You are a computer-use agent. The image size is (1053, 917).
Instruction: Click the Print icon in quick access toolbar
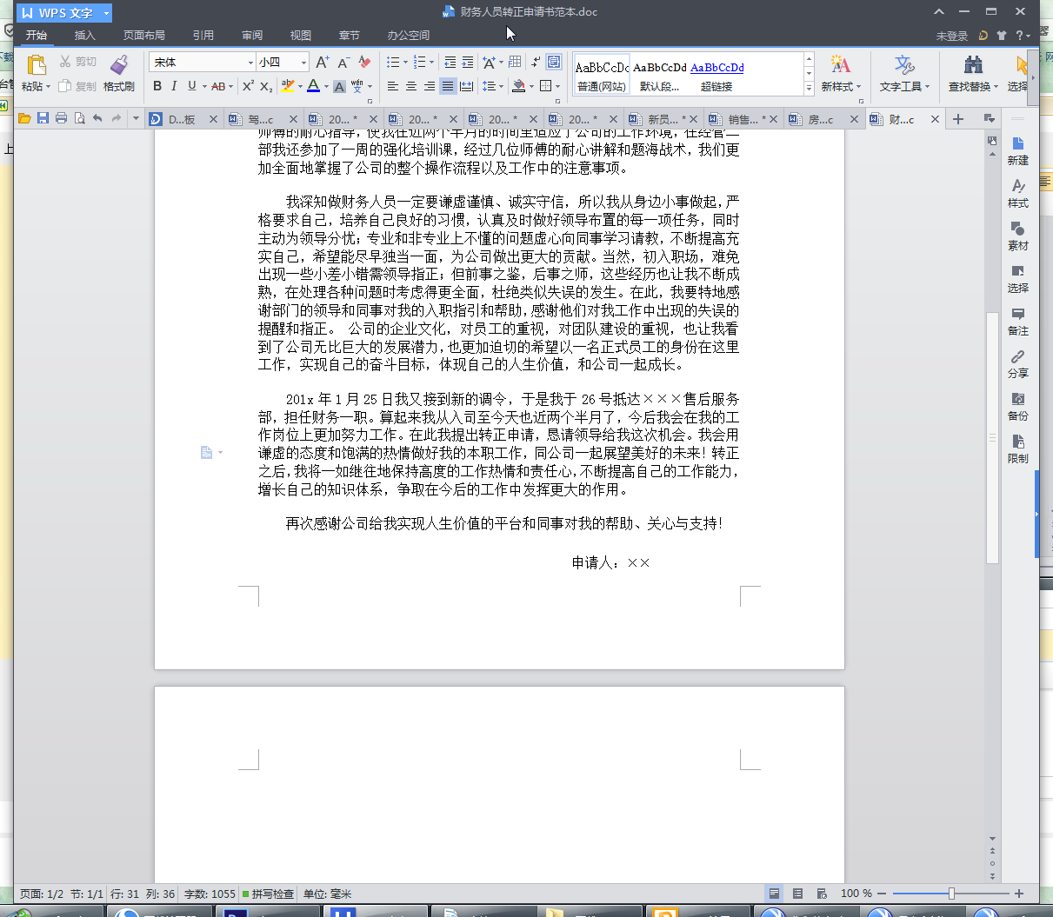click(61, 118)
